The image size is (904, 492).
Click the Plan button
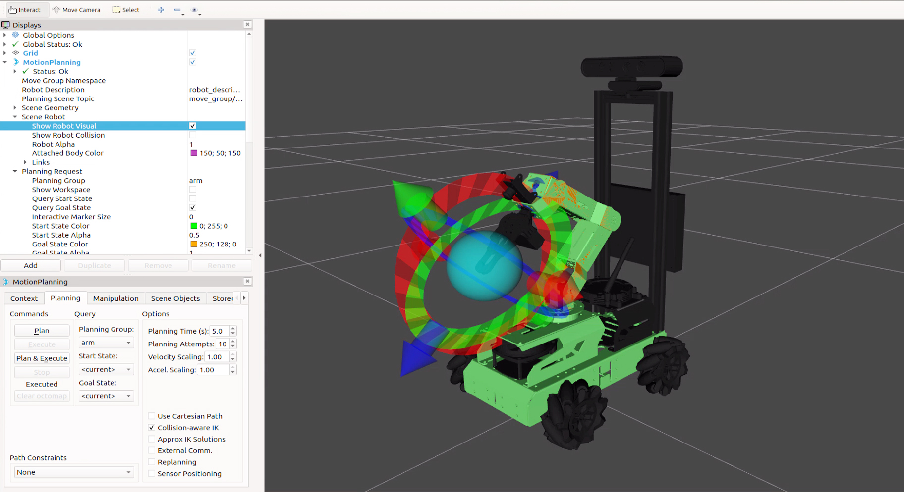[42, 331]
